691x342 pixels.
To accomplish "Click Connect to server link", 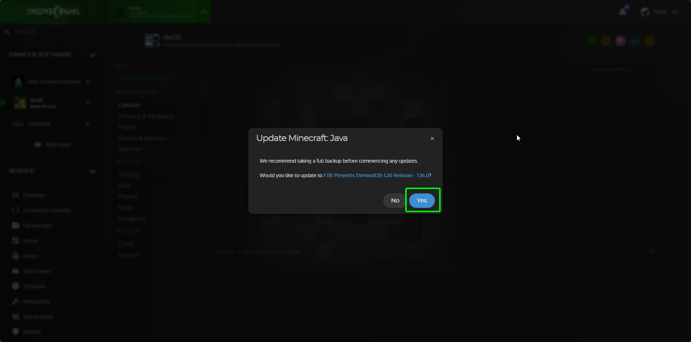I will [x=144, y=78].
